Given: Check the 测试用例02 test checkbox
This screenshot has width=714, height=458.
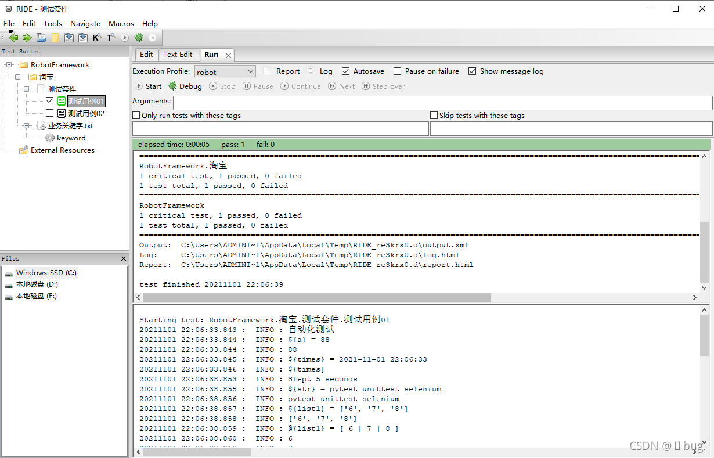Looking at the screenshot, I should tap(50, 113).
